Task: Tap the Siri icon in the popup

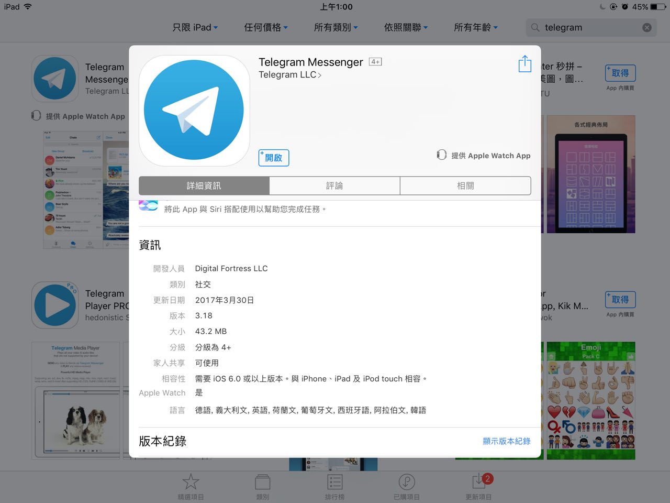Action: (148, 205)
